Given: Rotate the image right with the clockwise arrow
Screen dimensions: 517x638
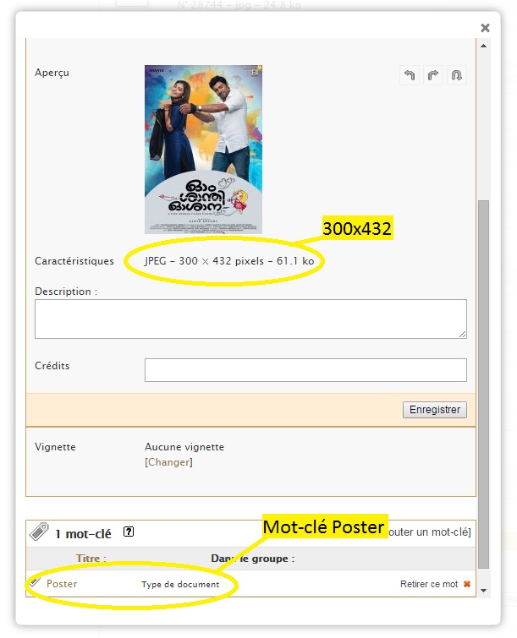Looking at the screenshot, I should point(432,75).
